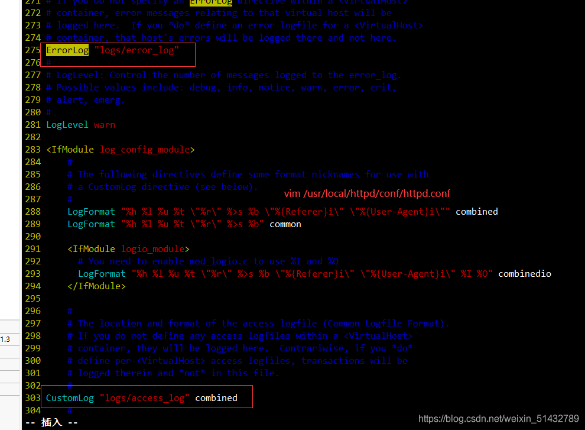Click 'combinedio' nickname on line 293
Screen dimensions: 585x430
[x=525, y=273]
